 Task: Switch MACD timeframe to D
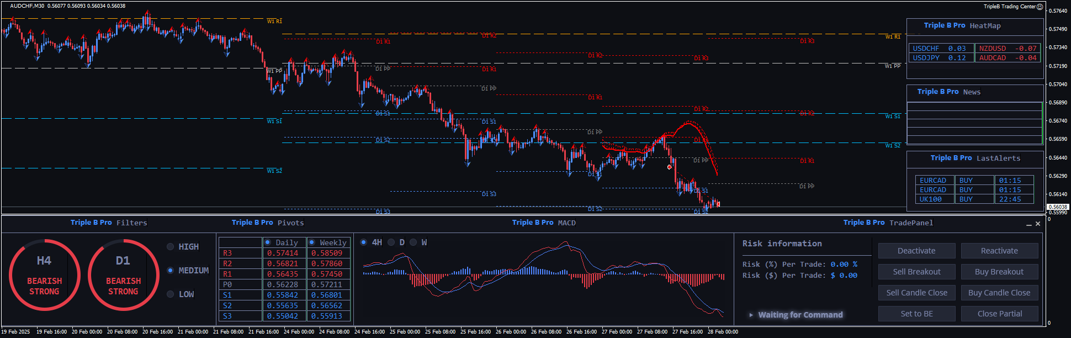(x=391, y=242)
